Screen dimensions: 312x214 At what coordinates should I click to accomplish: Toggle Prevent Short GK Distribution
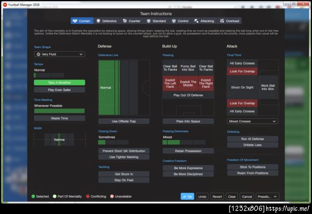pyautogui.click(x=124, y=151)
